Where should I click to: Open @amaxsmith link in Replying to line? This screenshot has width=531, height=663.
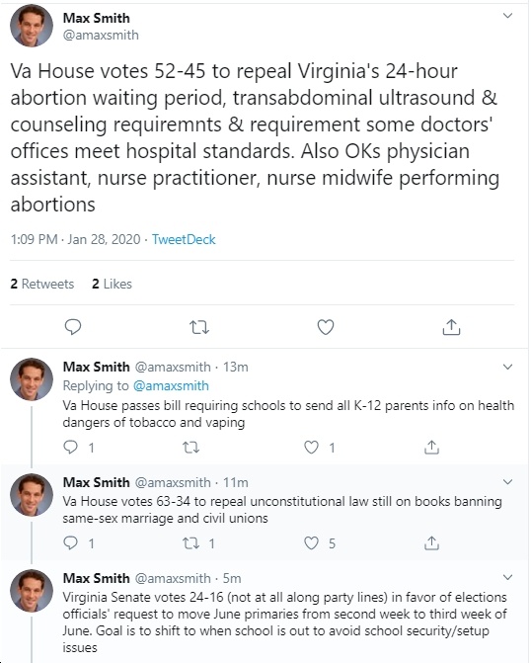171,385
